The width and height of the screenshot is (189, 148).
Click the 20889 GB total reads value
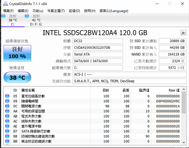[173, 41]
